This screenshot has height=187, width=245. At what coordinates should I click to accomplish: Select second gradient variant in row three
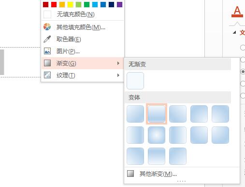pyautogui.click(x=157, y=156)
